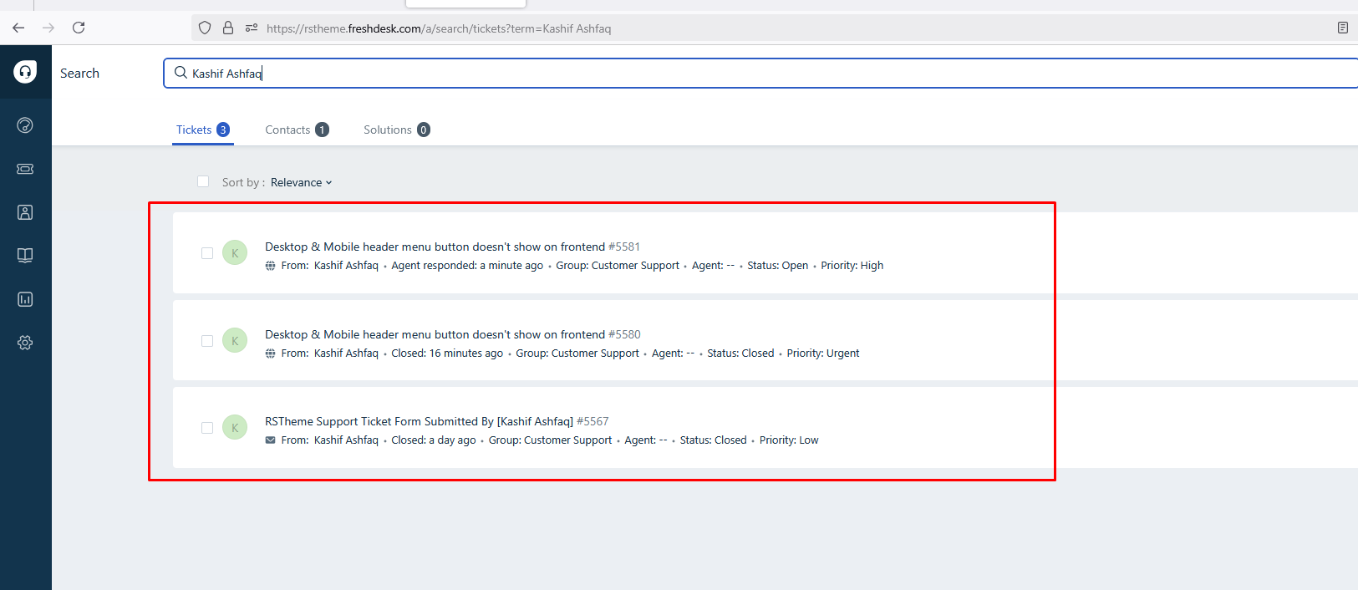
Task: Click the Freshdesk headset logo icon
Action: (25, 73)
